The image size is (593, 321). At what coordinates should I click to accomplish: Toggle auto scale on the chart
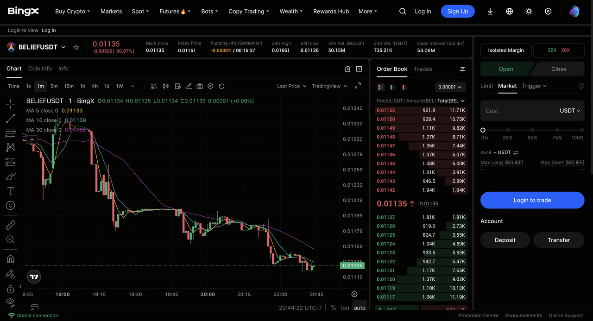[360, 308]
